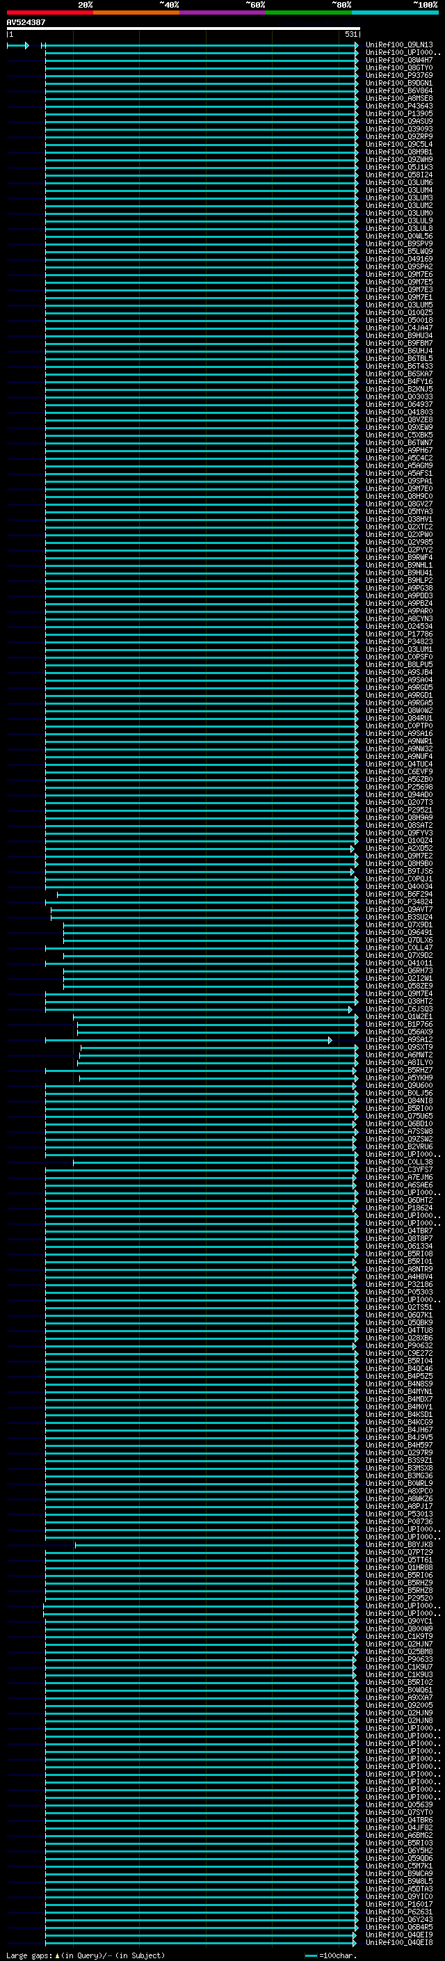
Task: Select hit label UniRef100_A8ILY0
Action: (x=399, y=1063)
